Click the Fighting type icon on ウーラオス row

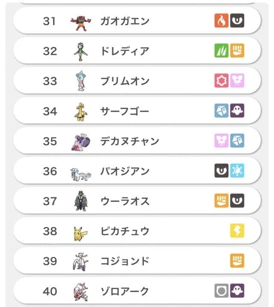pyautogui.click(x=221, y=201)
